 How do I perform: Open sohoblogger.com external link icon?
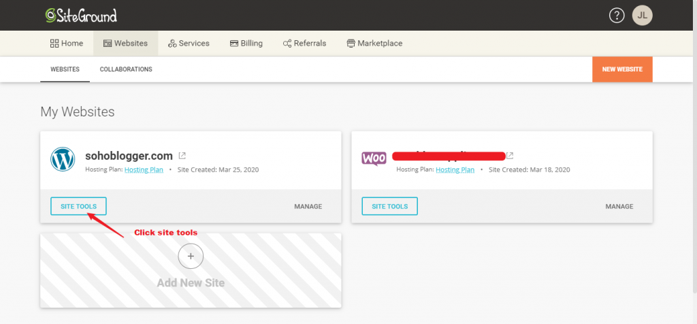(x=182, y=156)
